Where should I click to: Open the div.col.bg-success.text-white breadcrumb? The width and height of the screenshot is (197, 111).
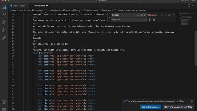(x=130, y=10)
